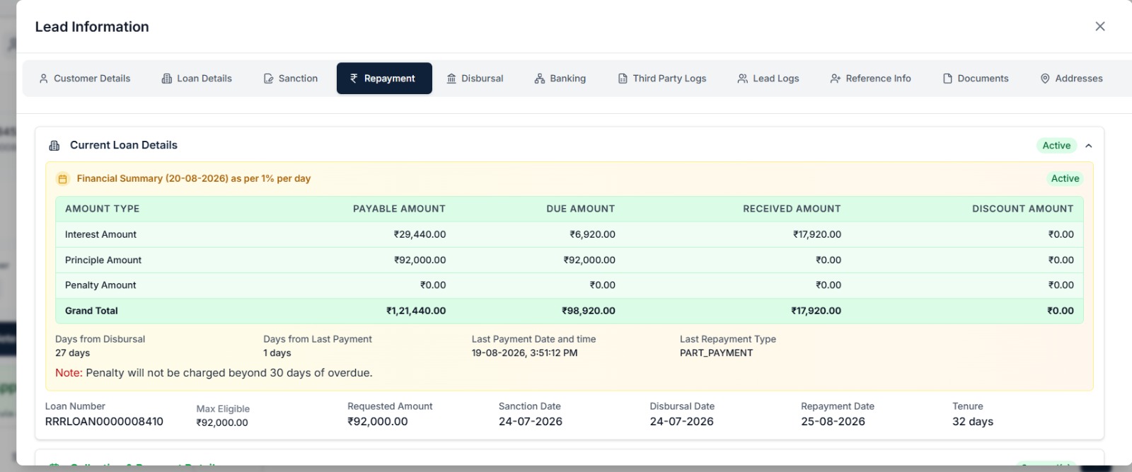This screenshot has height=472, width=1132.
Task: Click the PAYABLE AMOUNT column header
Action: point(399,209)
